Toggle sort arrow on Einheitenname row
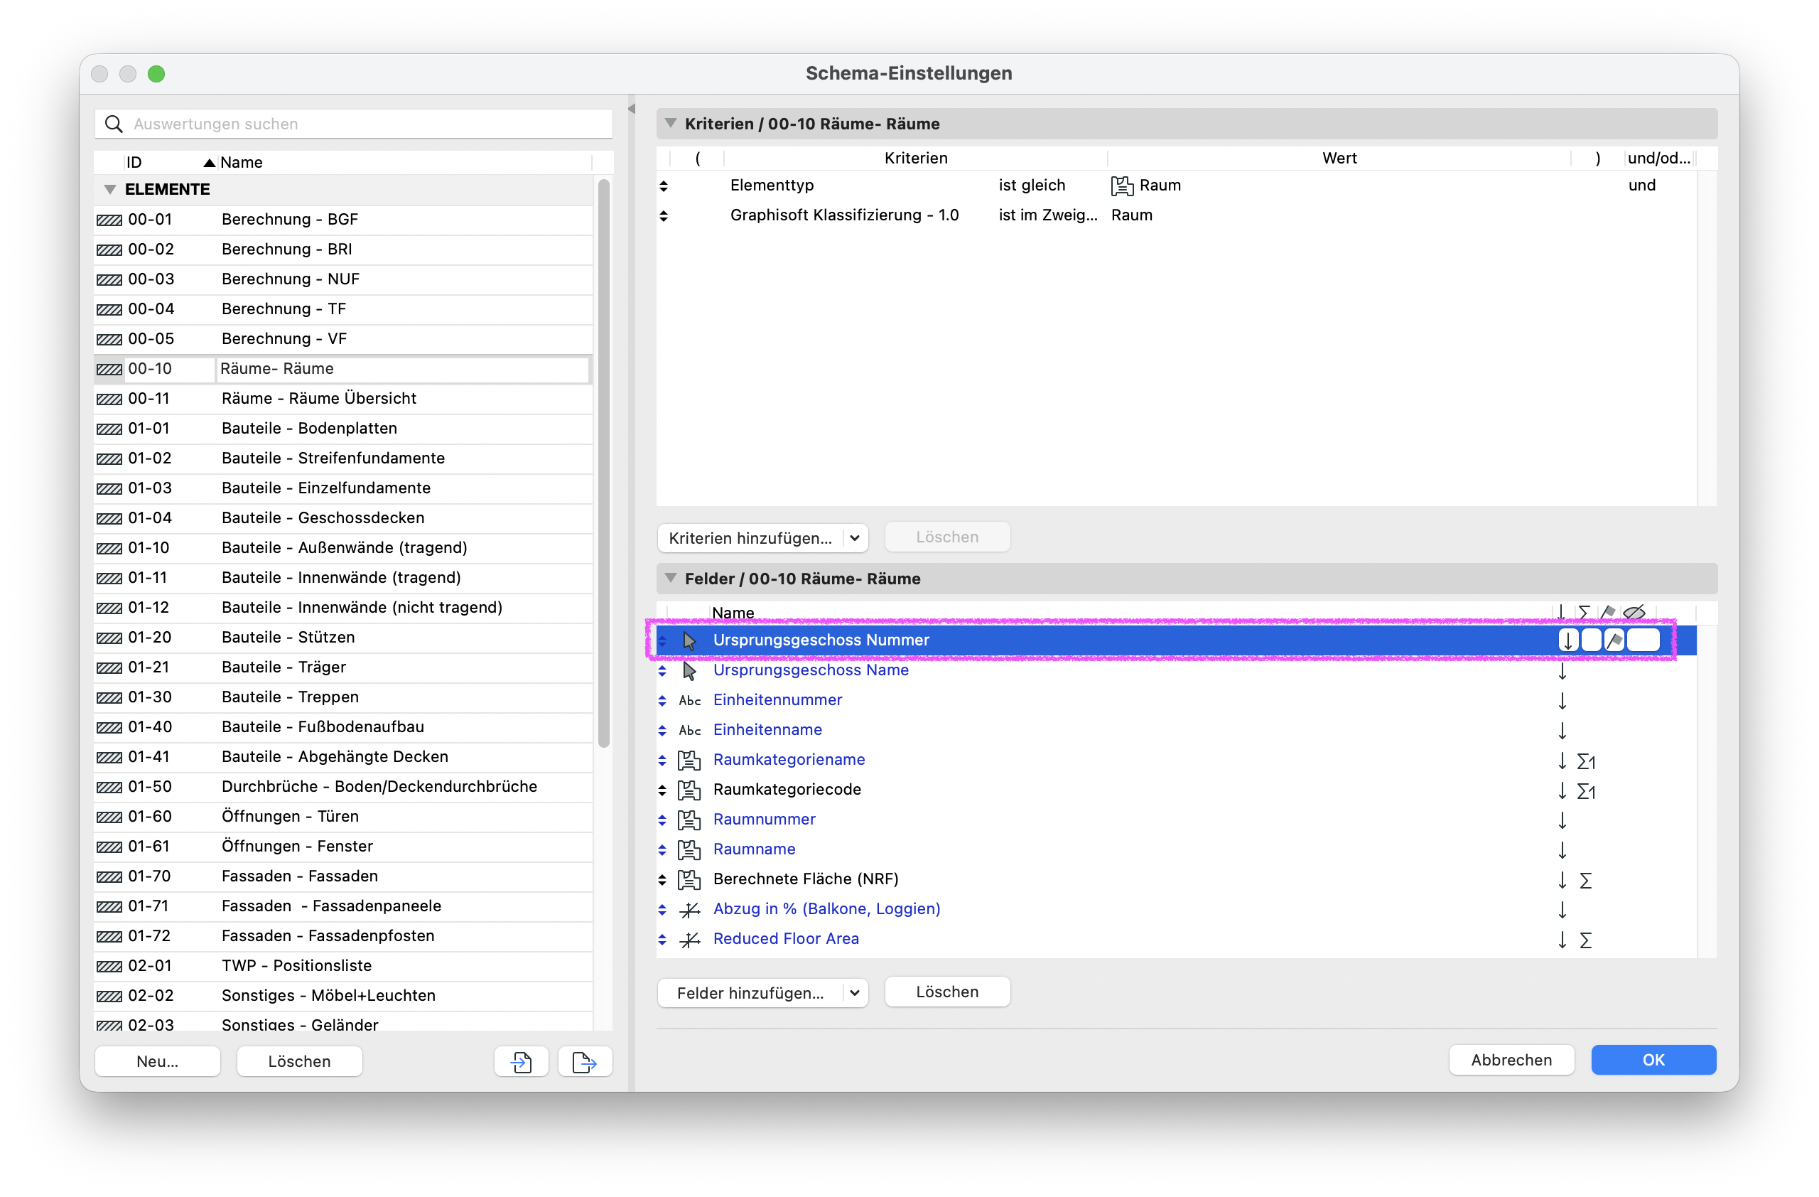Viewport: 1819px width, 1197px height. point(1562,730)
